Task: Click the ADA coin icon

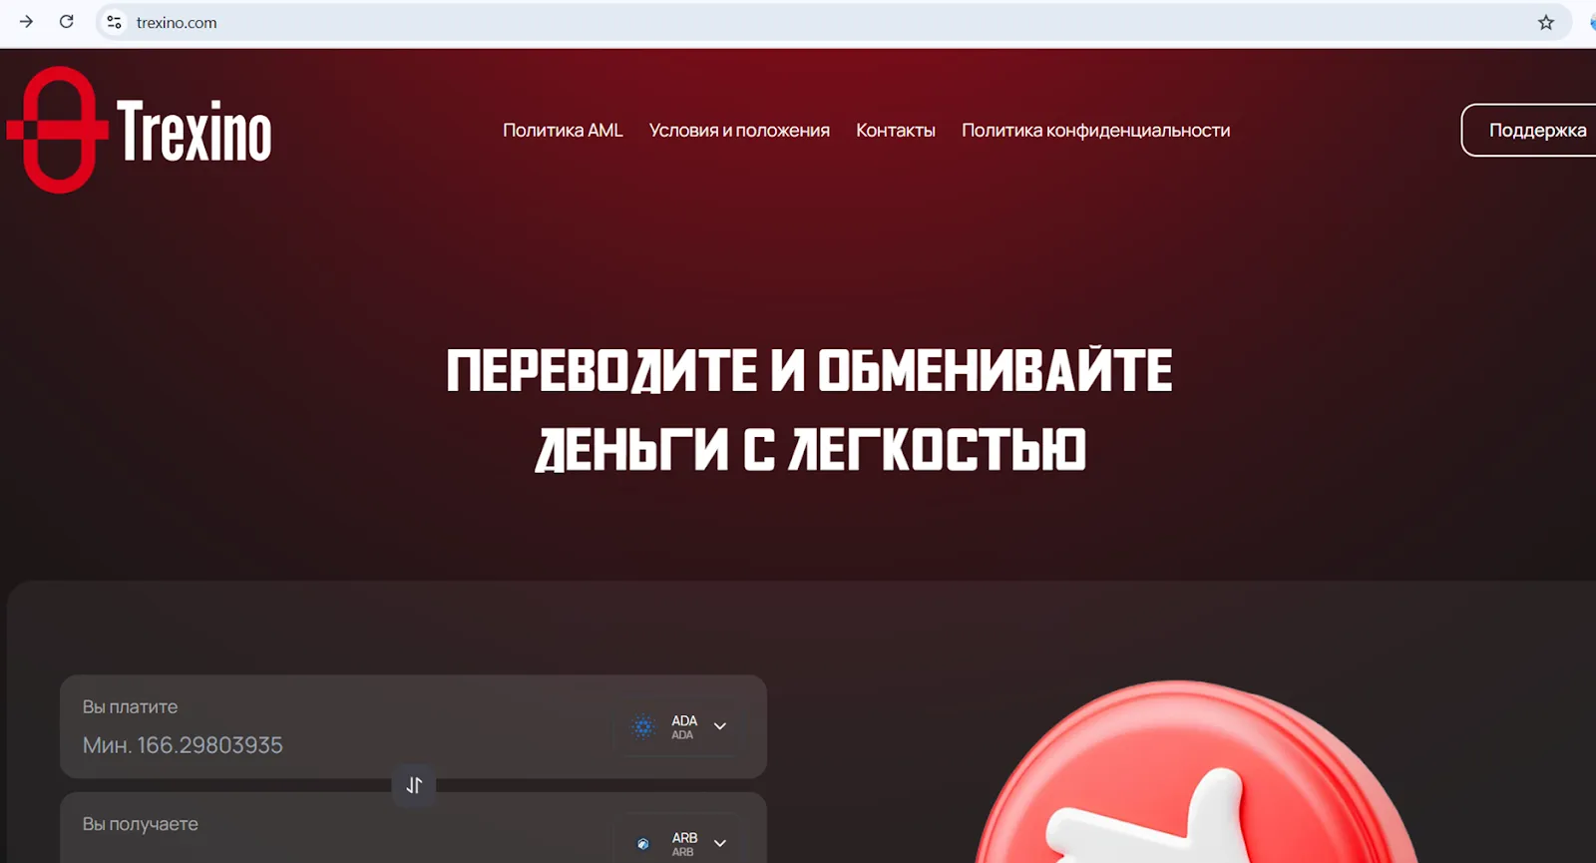Action: (x=643, y=727)
